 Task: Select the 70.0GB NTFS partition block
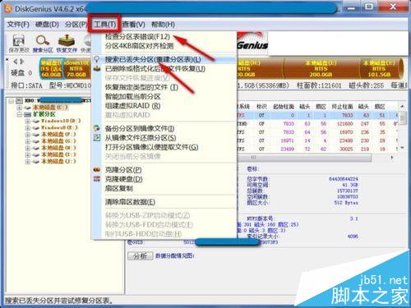pos(77,68)
